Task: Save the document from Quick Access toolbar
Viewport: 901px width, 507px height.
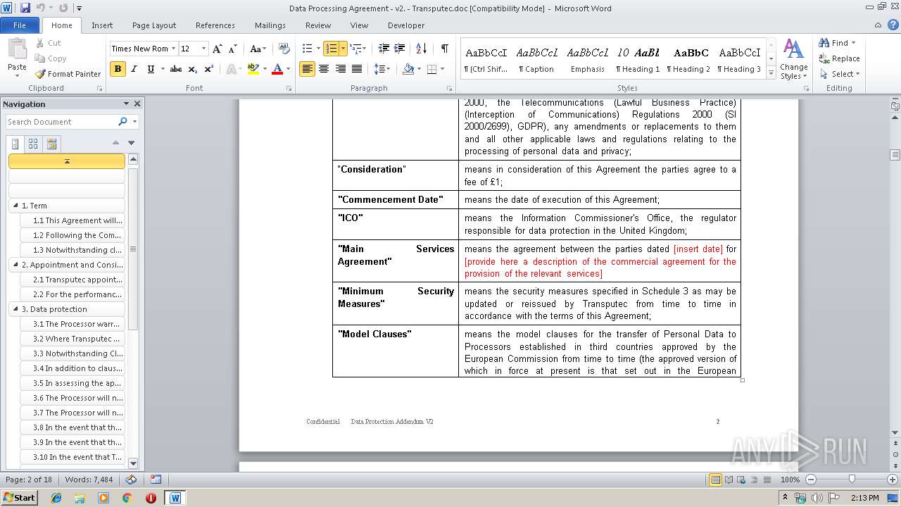Action: coord(25,8)
